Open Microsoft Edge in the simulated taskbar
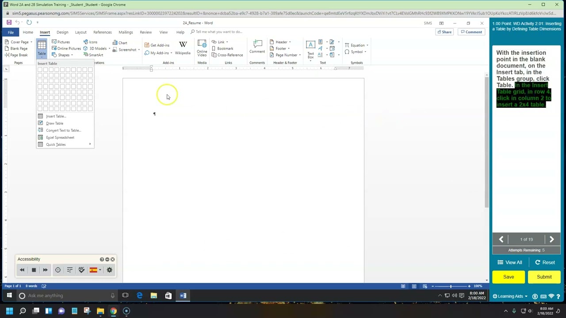 [139, 295]
